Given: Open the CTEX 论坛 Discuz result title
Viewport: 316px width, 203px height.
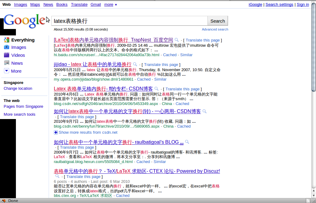Looking at the screenshot, I should [x=137, y=171].
